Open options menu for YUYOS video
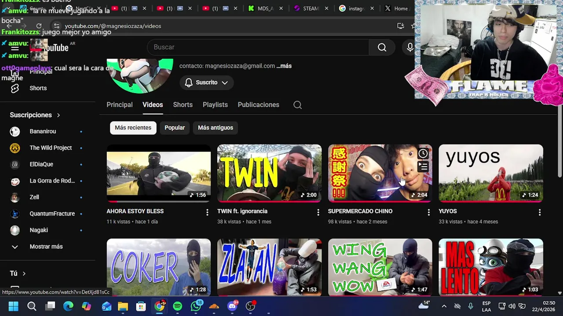 coord(539,212)
